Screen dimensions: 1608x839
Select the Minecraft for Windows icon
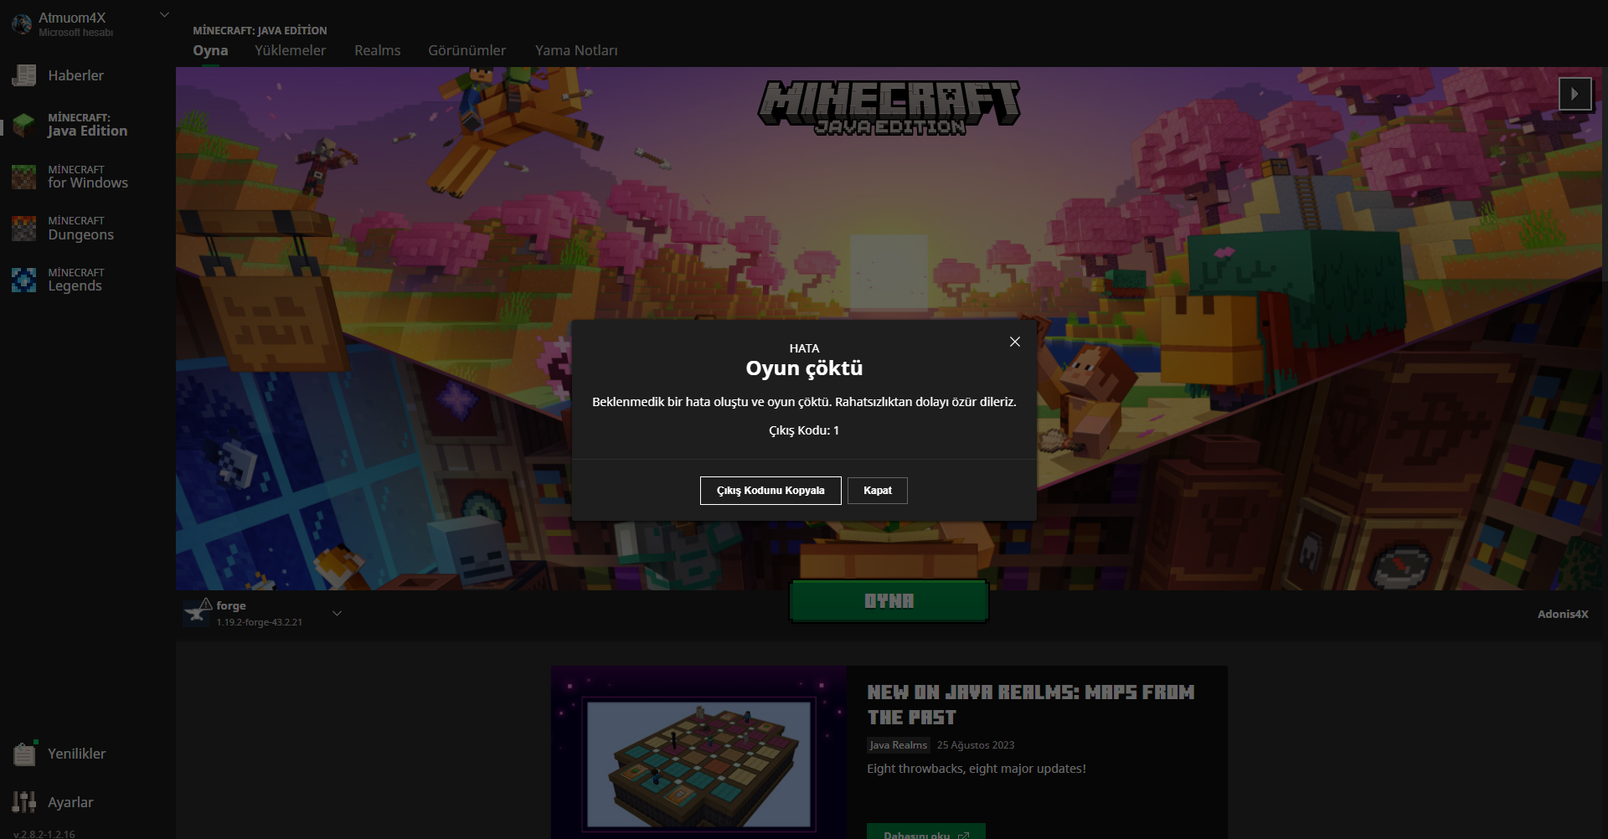(x=23, y=177)
